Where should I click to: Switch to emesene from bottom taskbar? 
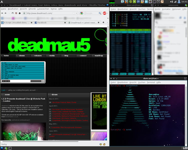click(6, 148)
